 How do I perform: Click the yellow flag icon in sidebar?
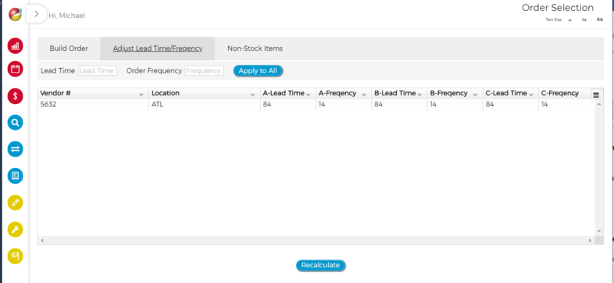[16, 256]
